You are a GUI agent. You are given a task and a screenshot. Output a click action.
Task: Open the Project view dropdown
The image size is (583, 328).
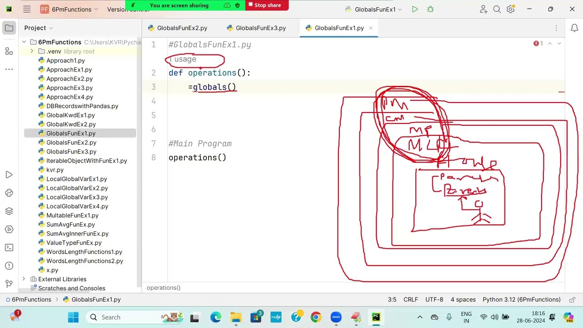point(39,28)
